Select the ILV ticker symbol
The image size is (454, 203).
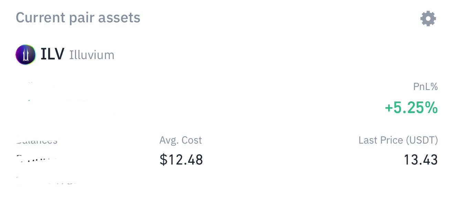click(52, 54)
